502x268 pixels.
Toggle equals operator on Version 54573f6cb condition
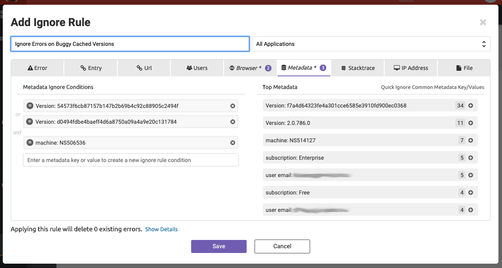click(30, 106)
